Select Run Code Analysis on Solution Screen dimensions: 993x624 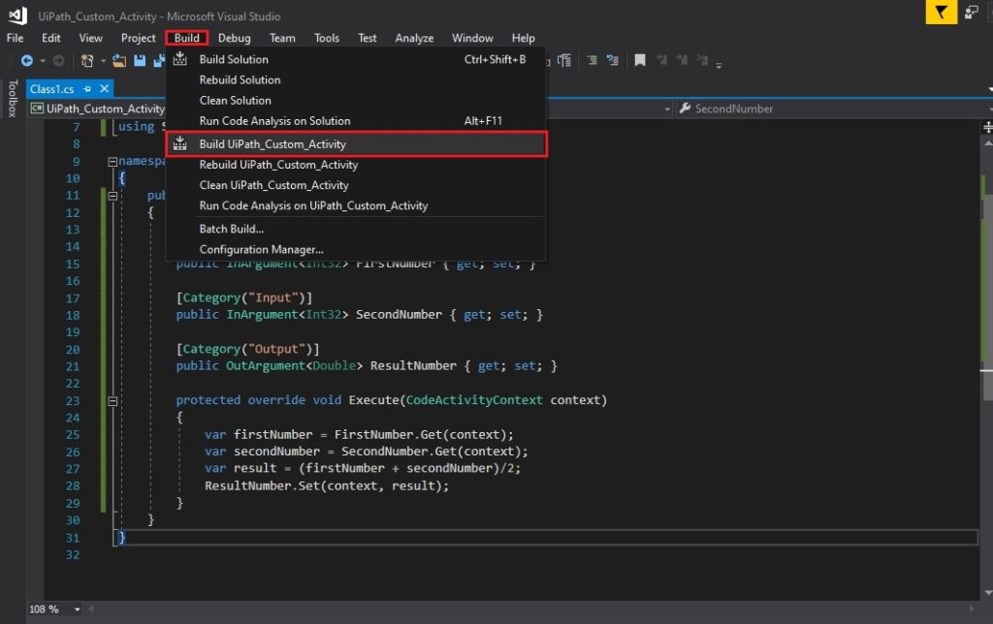[356, 121]
